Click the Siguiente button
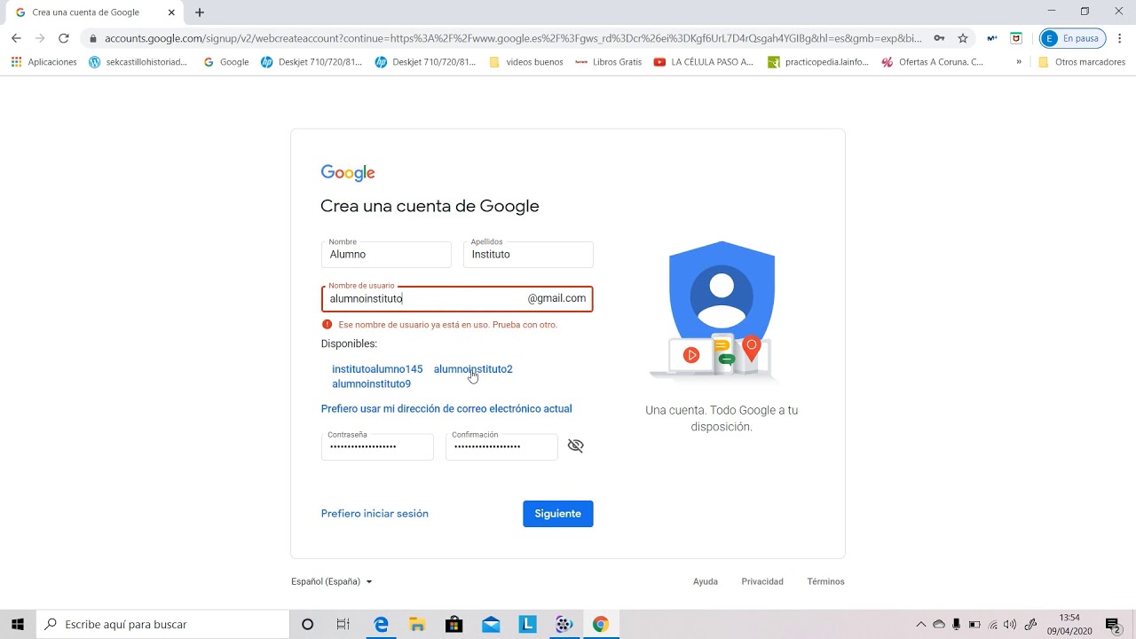 pos(557,514)
